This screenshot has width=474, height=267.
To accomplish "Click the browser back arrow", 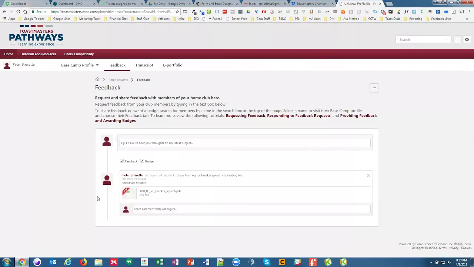I will [4, 11].
